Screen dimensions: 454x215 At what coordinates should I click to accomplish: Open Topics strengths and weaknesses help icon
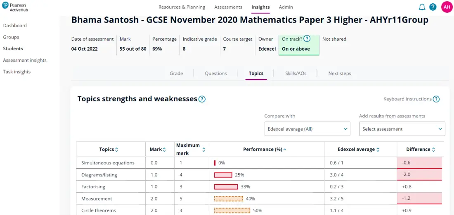(202, 99)
